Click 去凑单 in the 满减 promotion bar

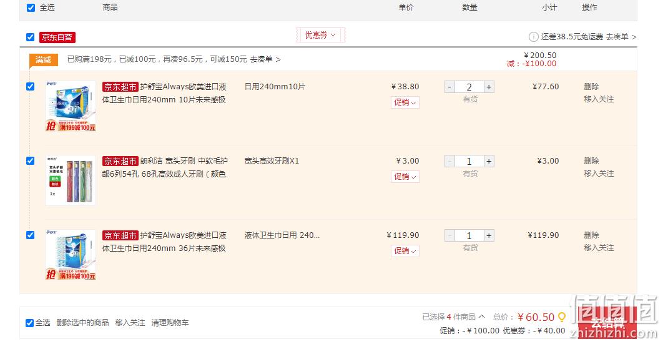pos(265,59)
